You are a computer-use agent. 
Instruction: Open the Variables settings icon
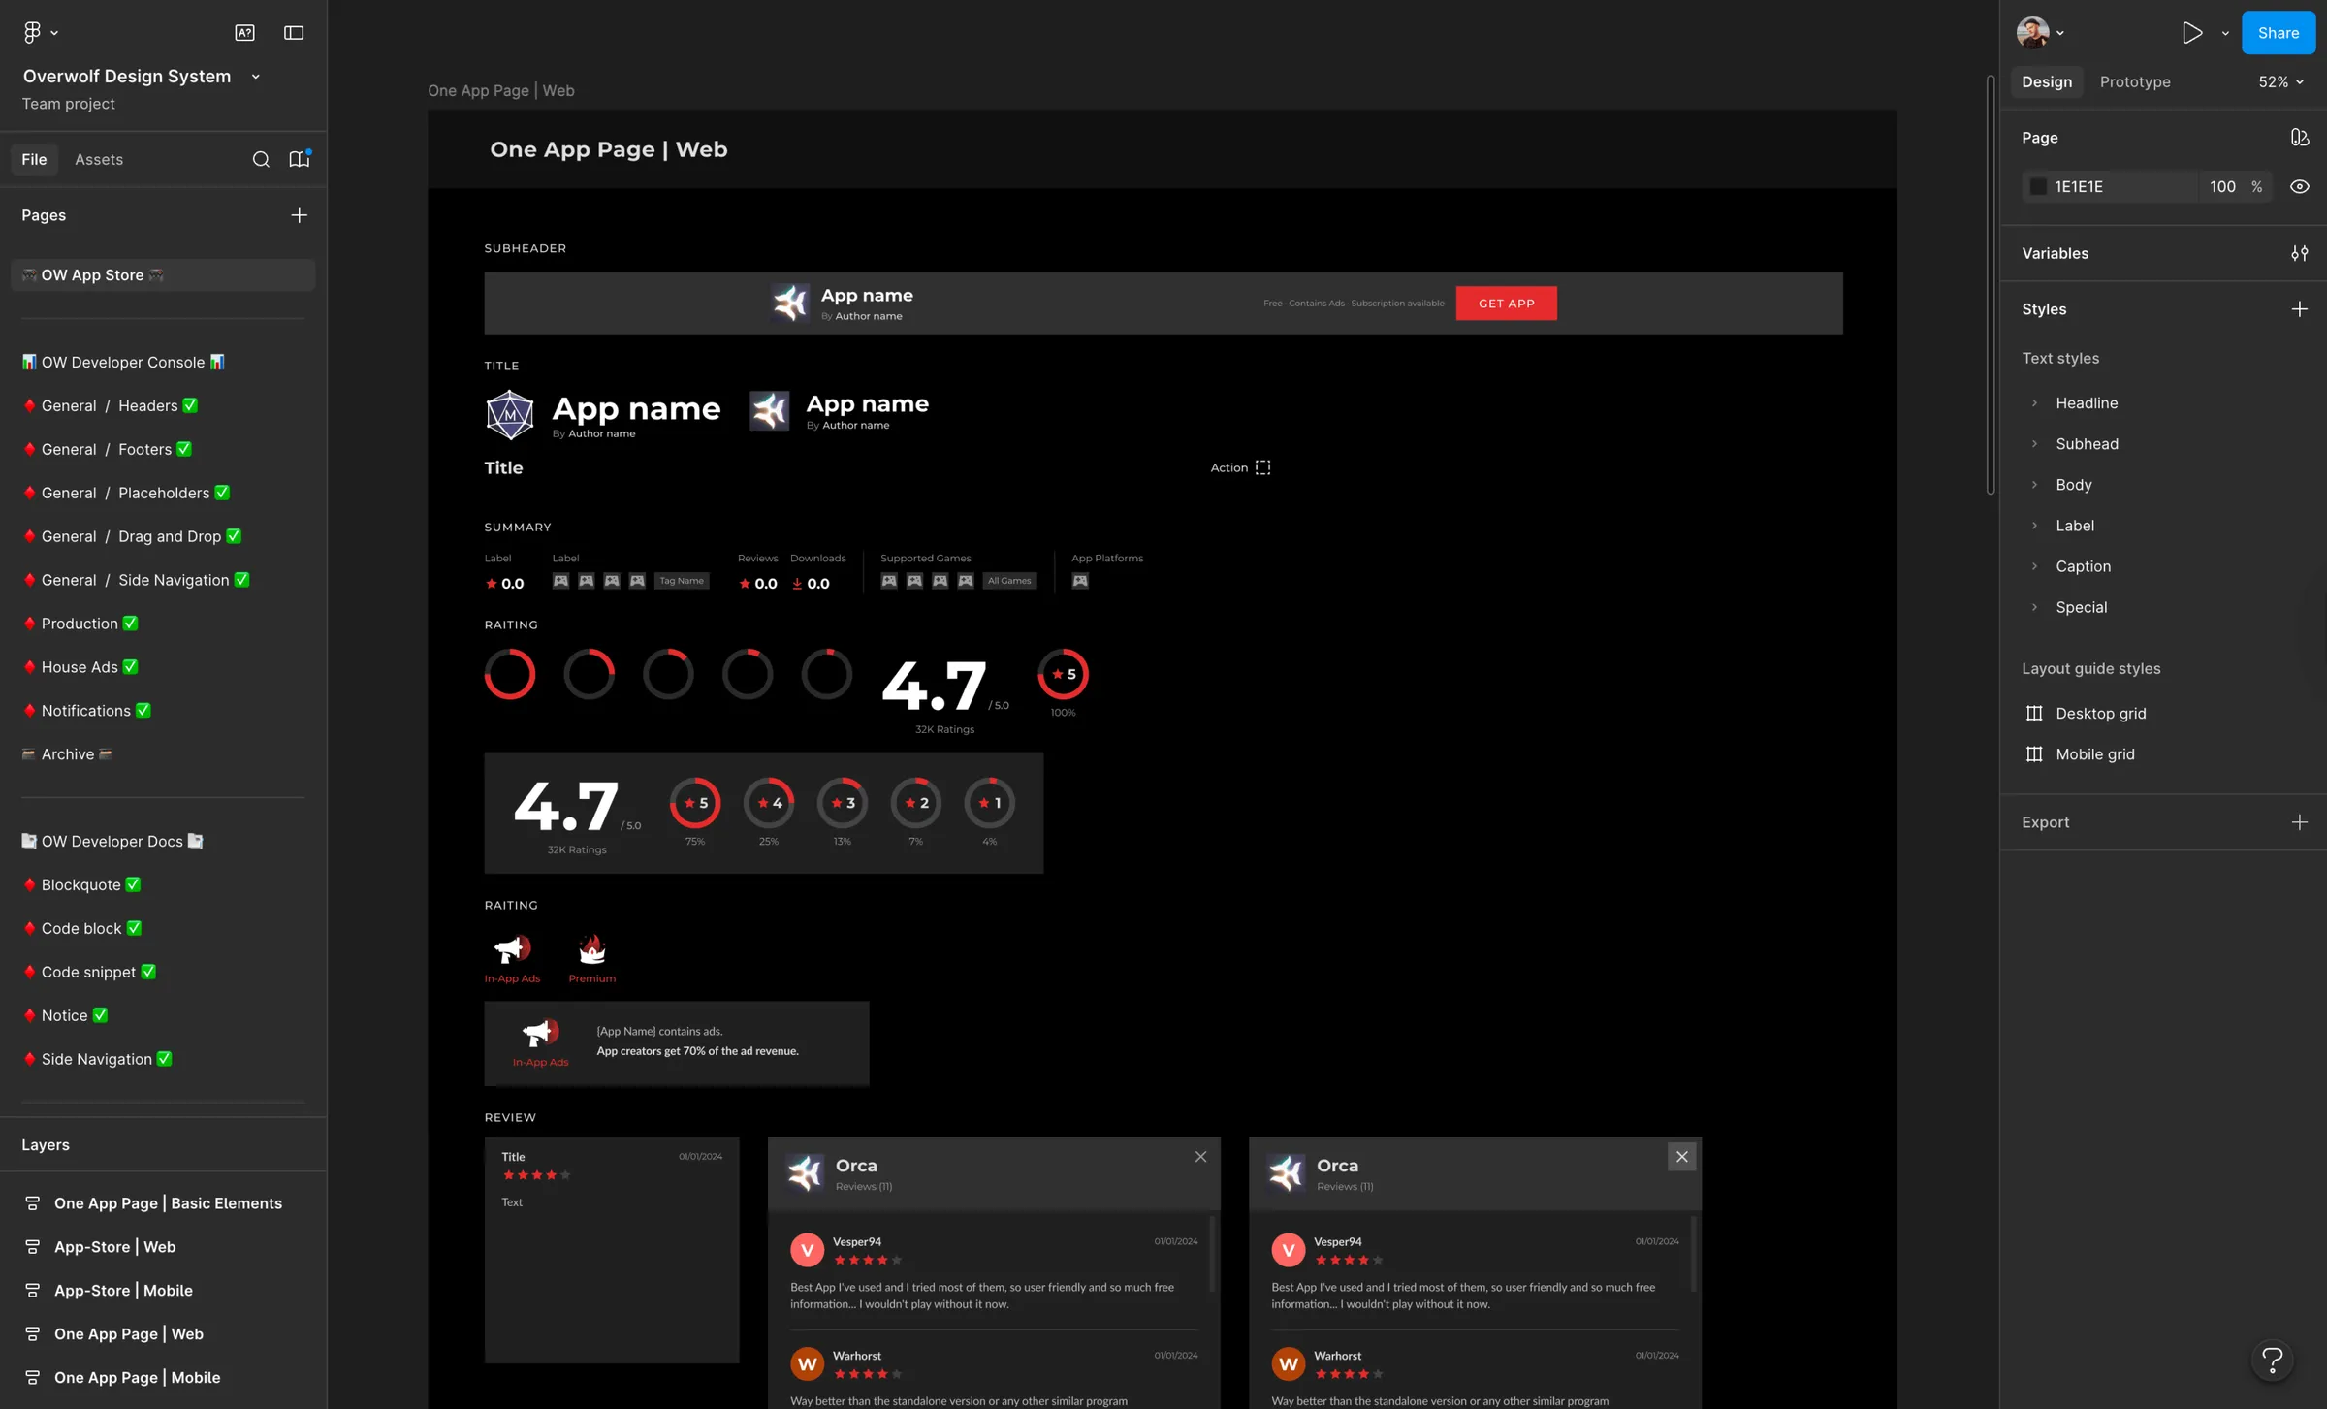click(x=2299, y=253)
